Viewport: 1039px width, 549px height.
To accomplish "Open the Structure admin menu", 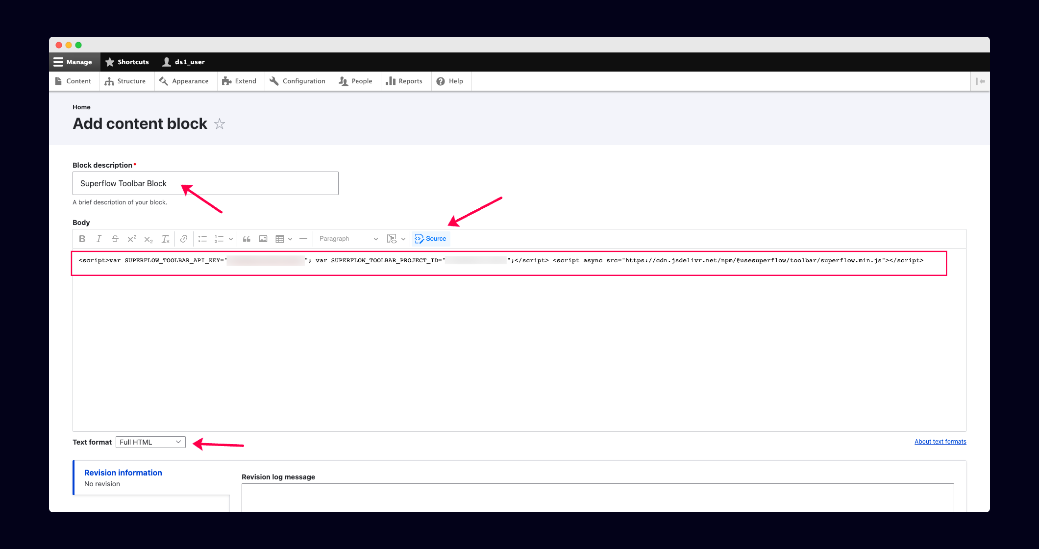I will click(x=125, y=81).
